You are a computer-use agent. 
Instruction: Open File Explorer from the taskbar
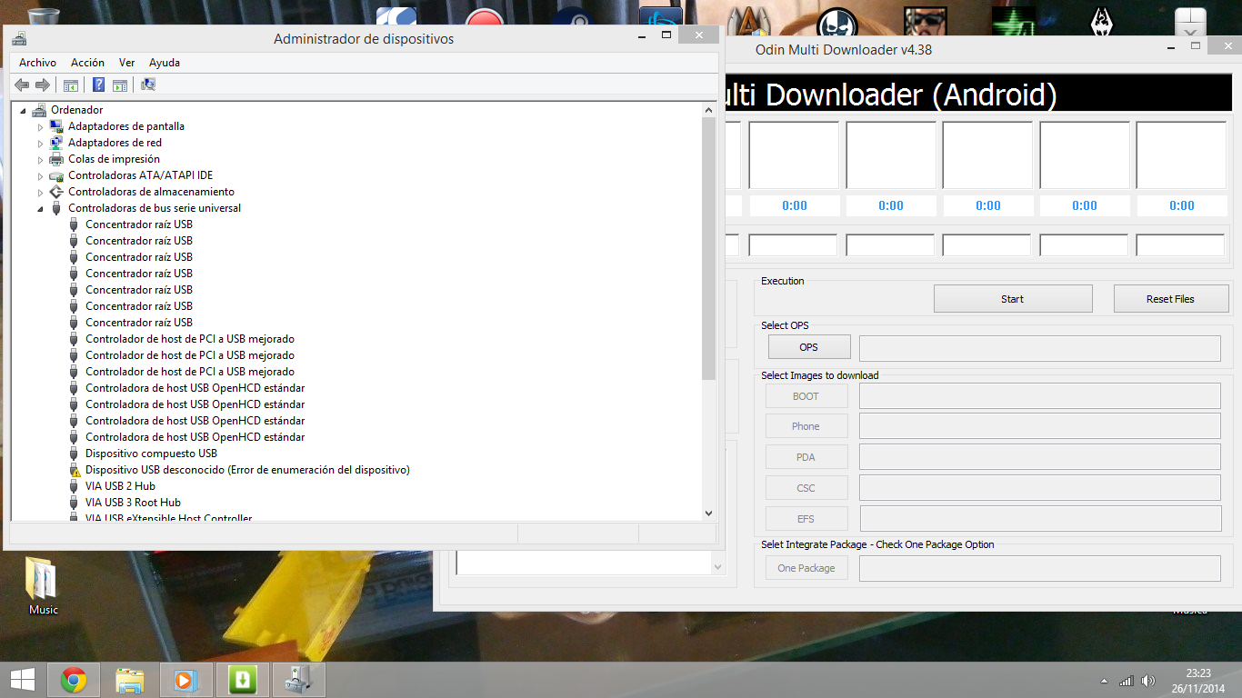pos(130,680)
